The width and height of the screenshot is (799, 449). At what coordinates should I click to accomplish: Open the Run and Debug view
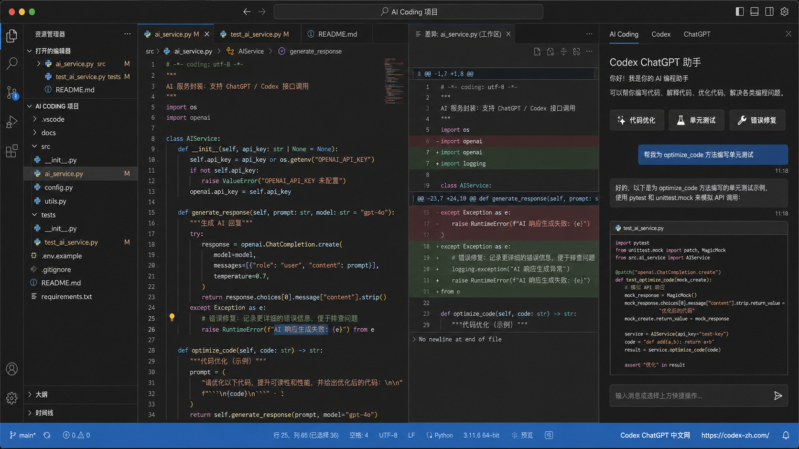click(12, 122)
